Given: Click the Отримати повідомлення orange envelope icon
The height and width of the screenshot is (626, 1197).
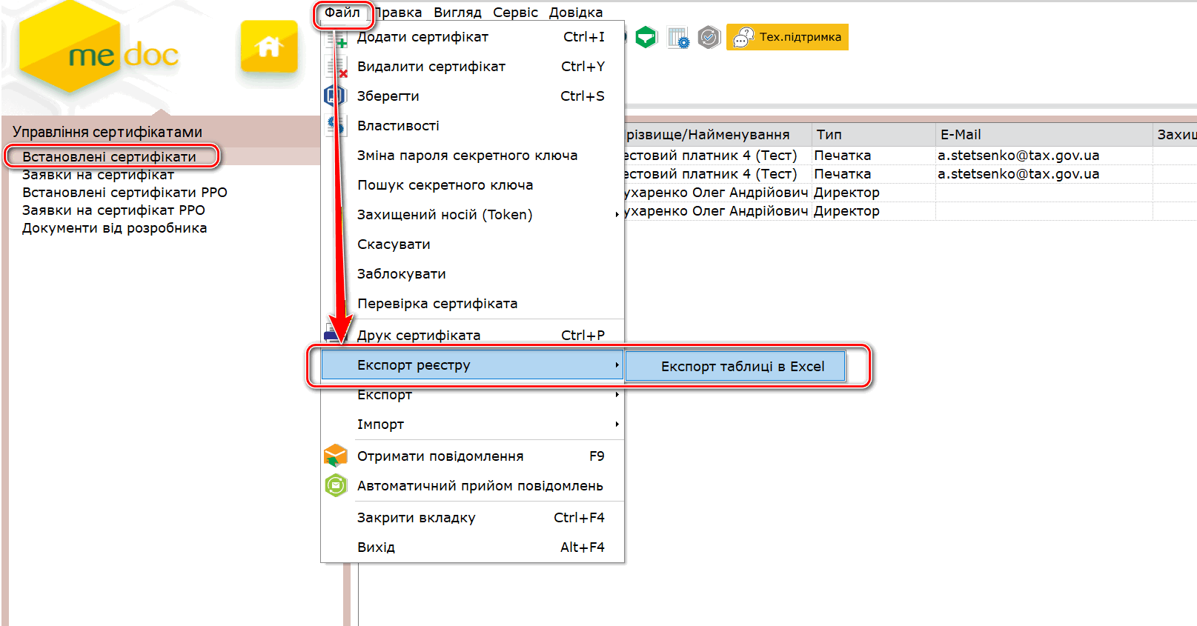Looking at the screenshot, I should click(336, 456).
